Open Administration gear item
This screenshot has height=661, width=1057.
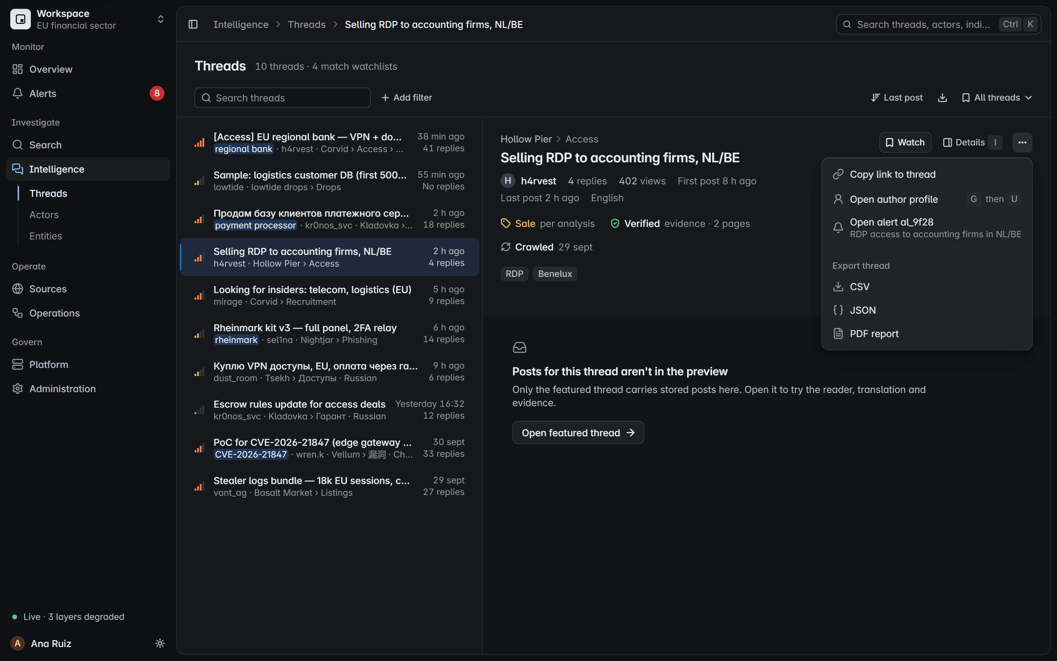[88, 389]
